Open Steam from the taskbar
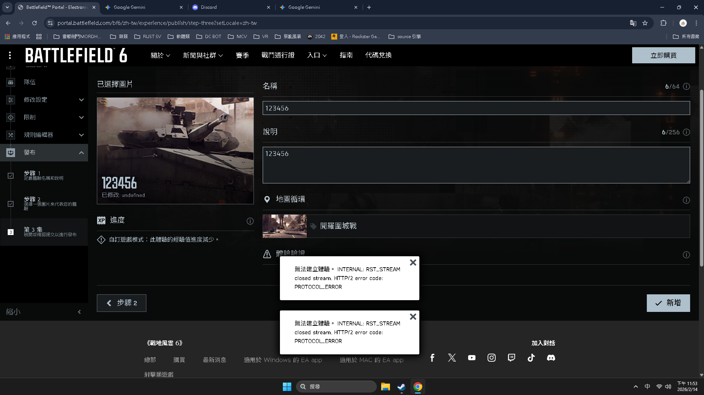This screenshot has height=395, width=704. (x=401, y=387)
